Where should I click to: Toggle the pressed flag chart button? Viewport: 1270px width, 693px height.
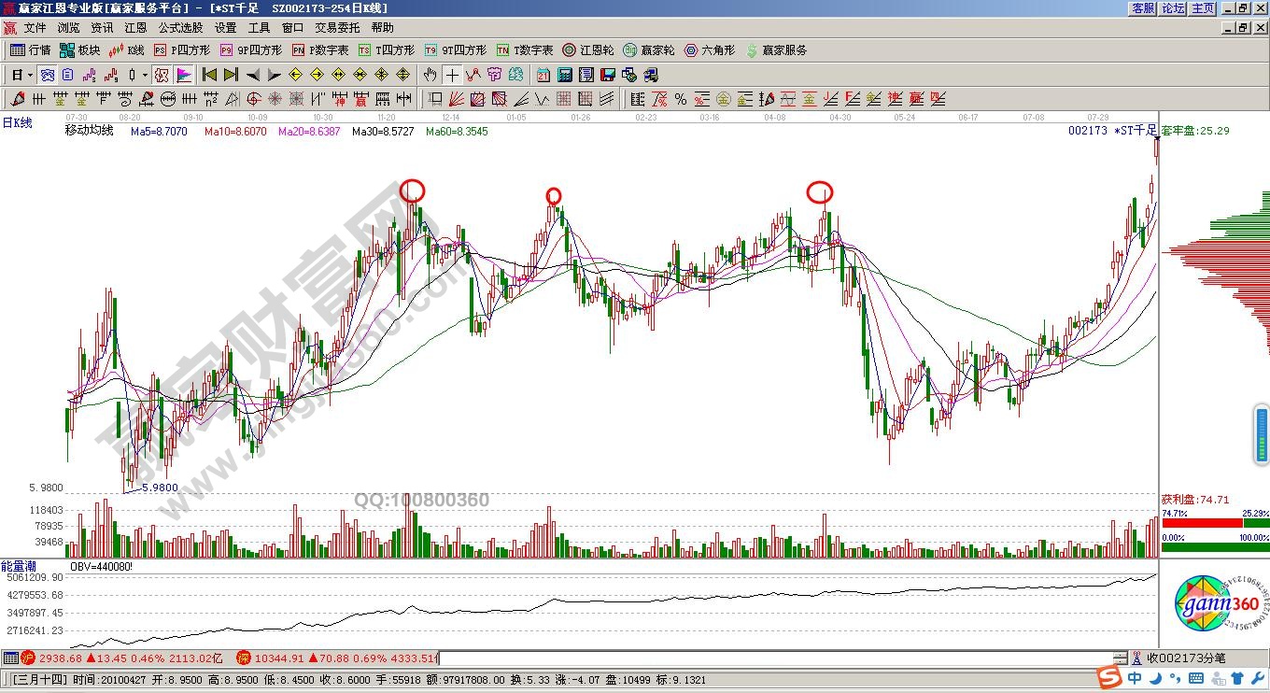184,75
